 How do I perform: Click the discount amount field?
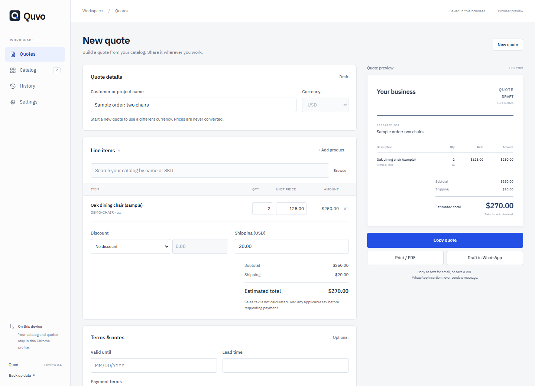[200, 246]
